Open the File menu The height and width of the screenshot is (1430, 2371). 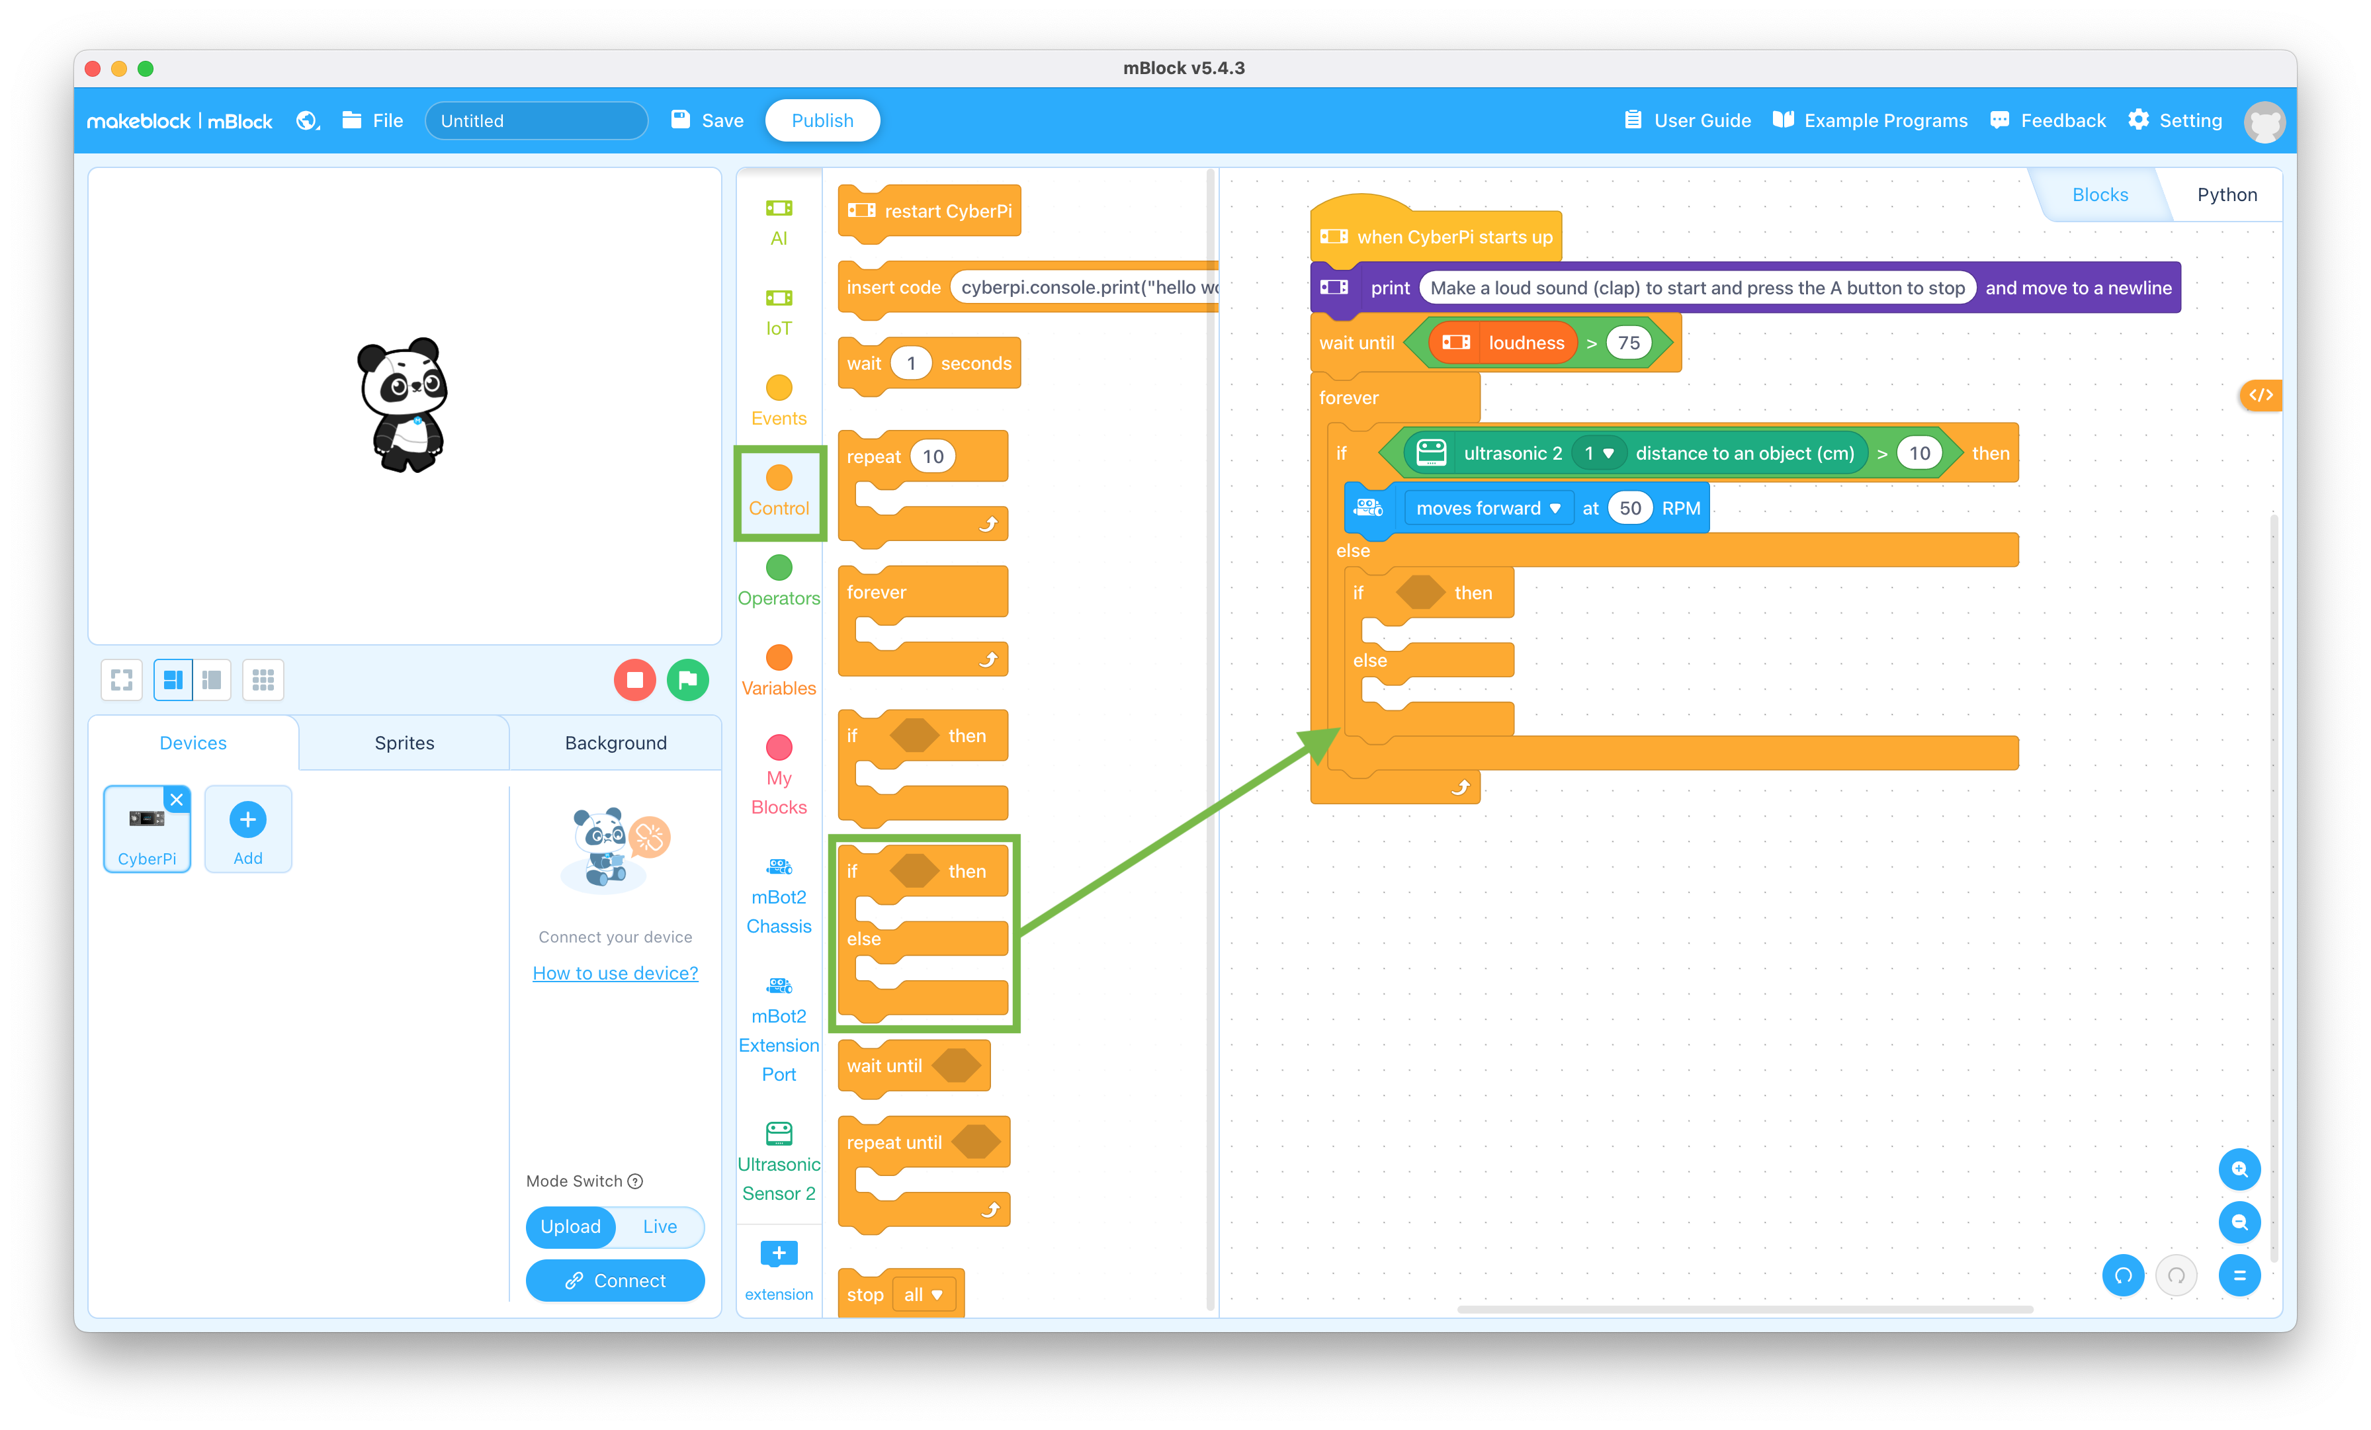pos(372,120)
